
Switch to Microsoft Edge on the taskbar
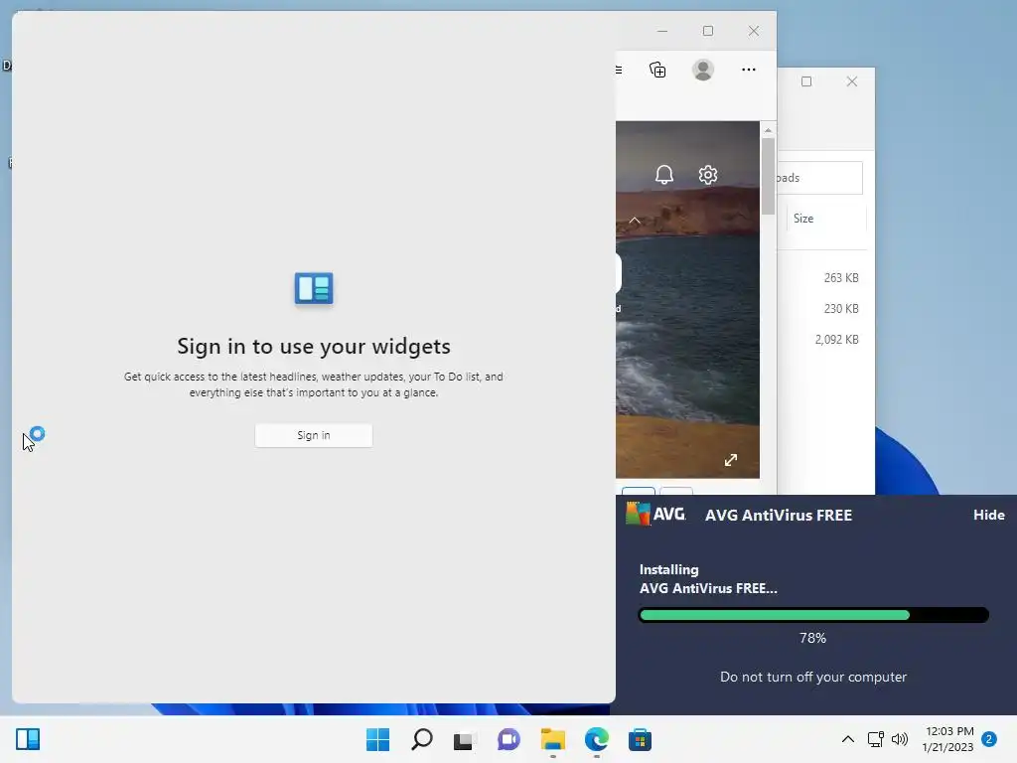tap(596, 739)
